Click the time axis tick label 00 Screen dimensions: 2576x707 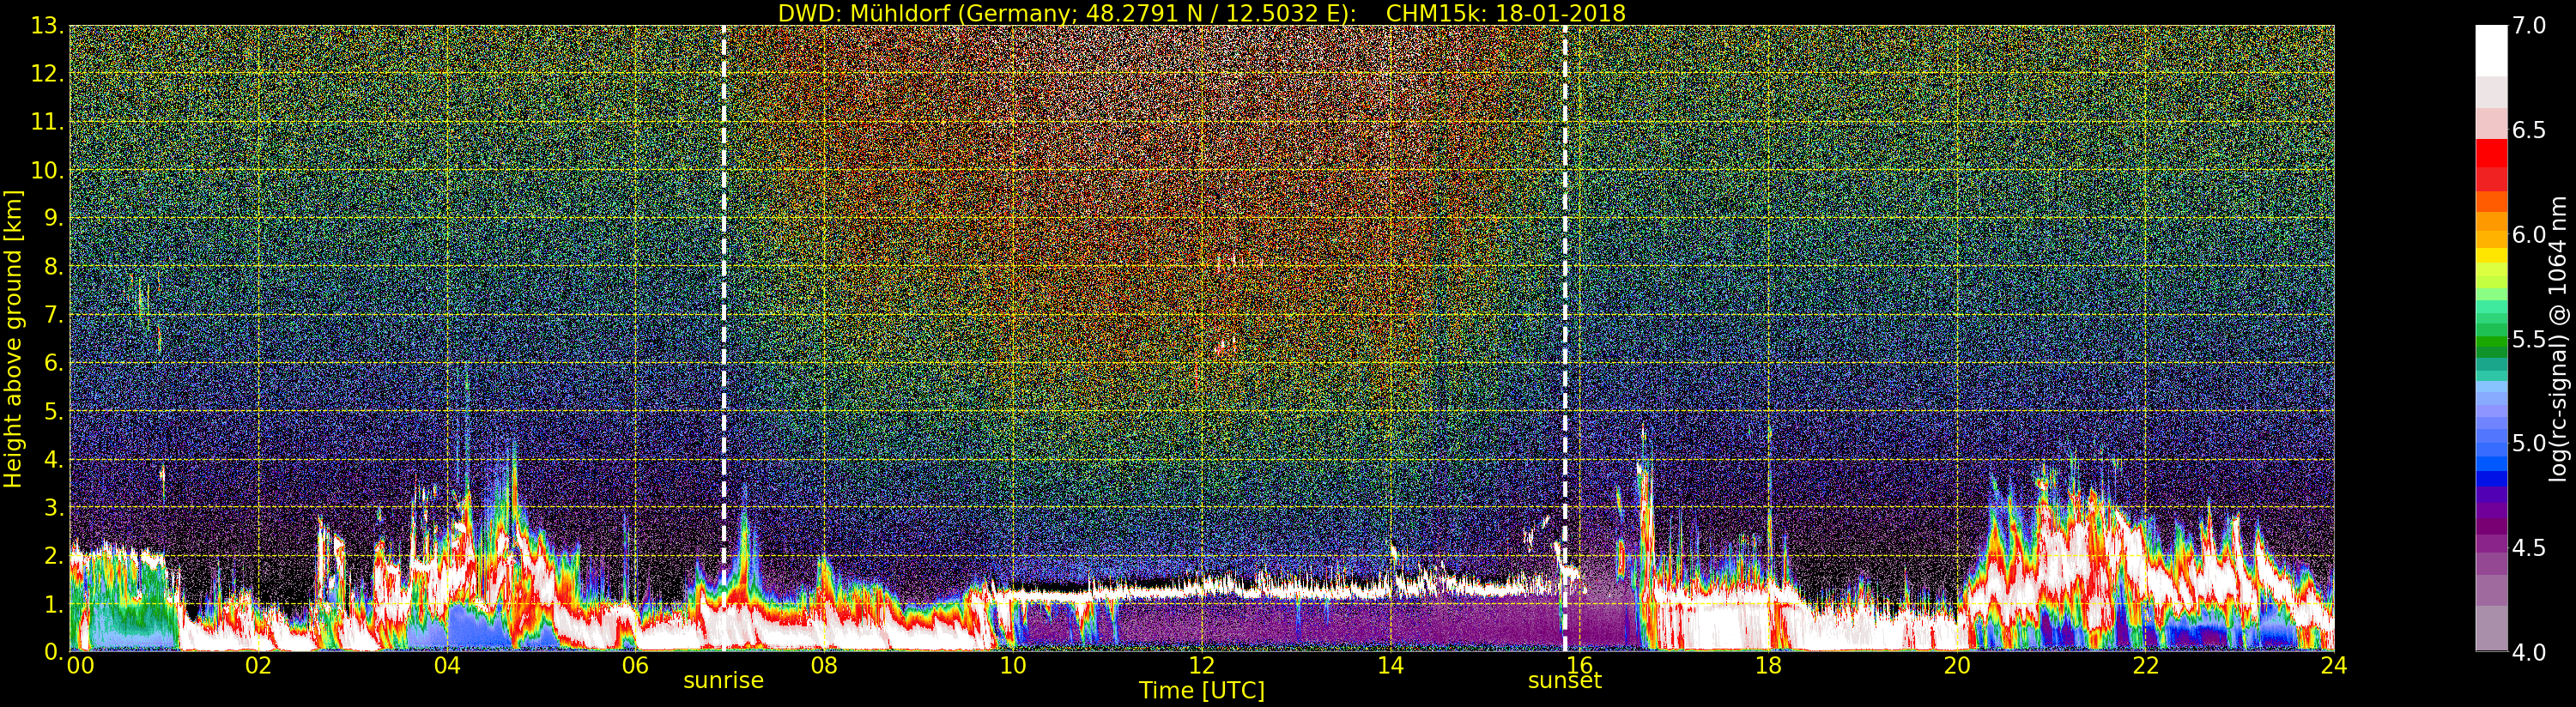coord(80,665)
